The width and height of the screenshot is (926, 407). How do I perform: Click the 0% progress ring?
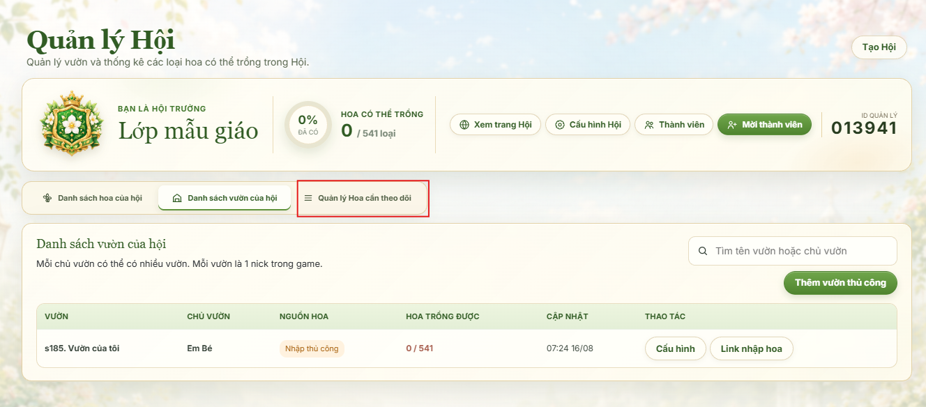click(x=308, y=125)
